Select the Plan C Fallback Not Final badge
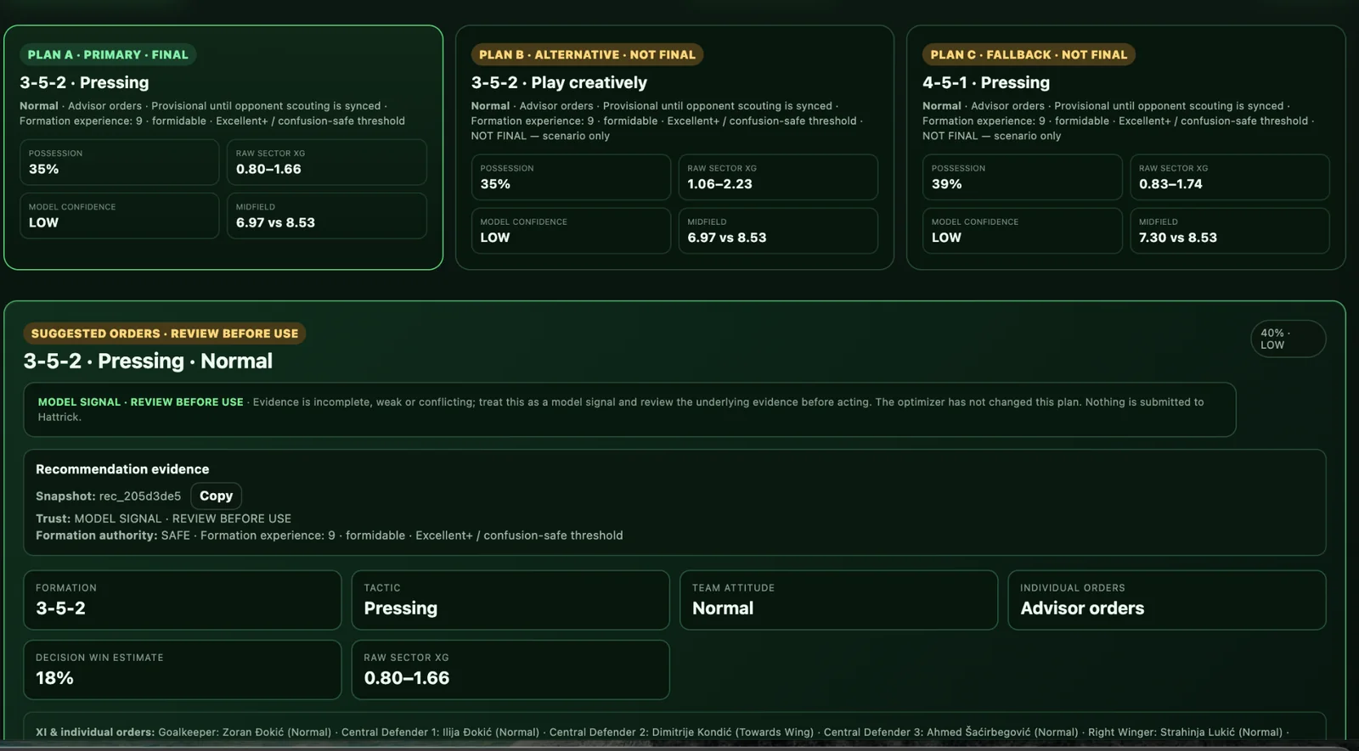The image size is (1359, 751). [x=1029, y=54]
